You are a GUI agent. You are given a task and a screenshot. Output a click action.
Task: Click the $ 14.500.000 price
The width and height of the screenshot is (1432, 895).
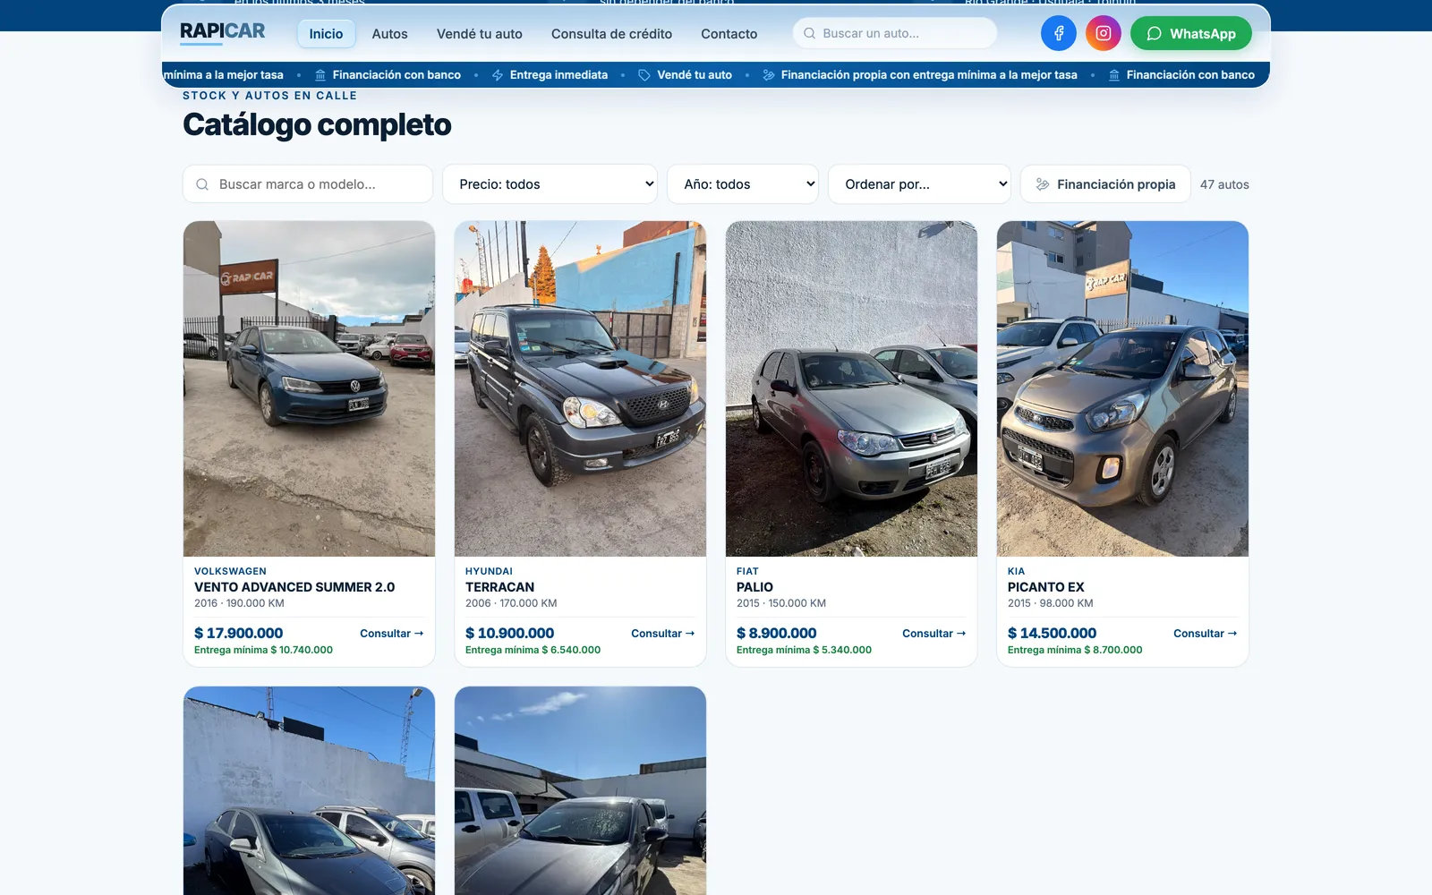coord(1052,633)
